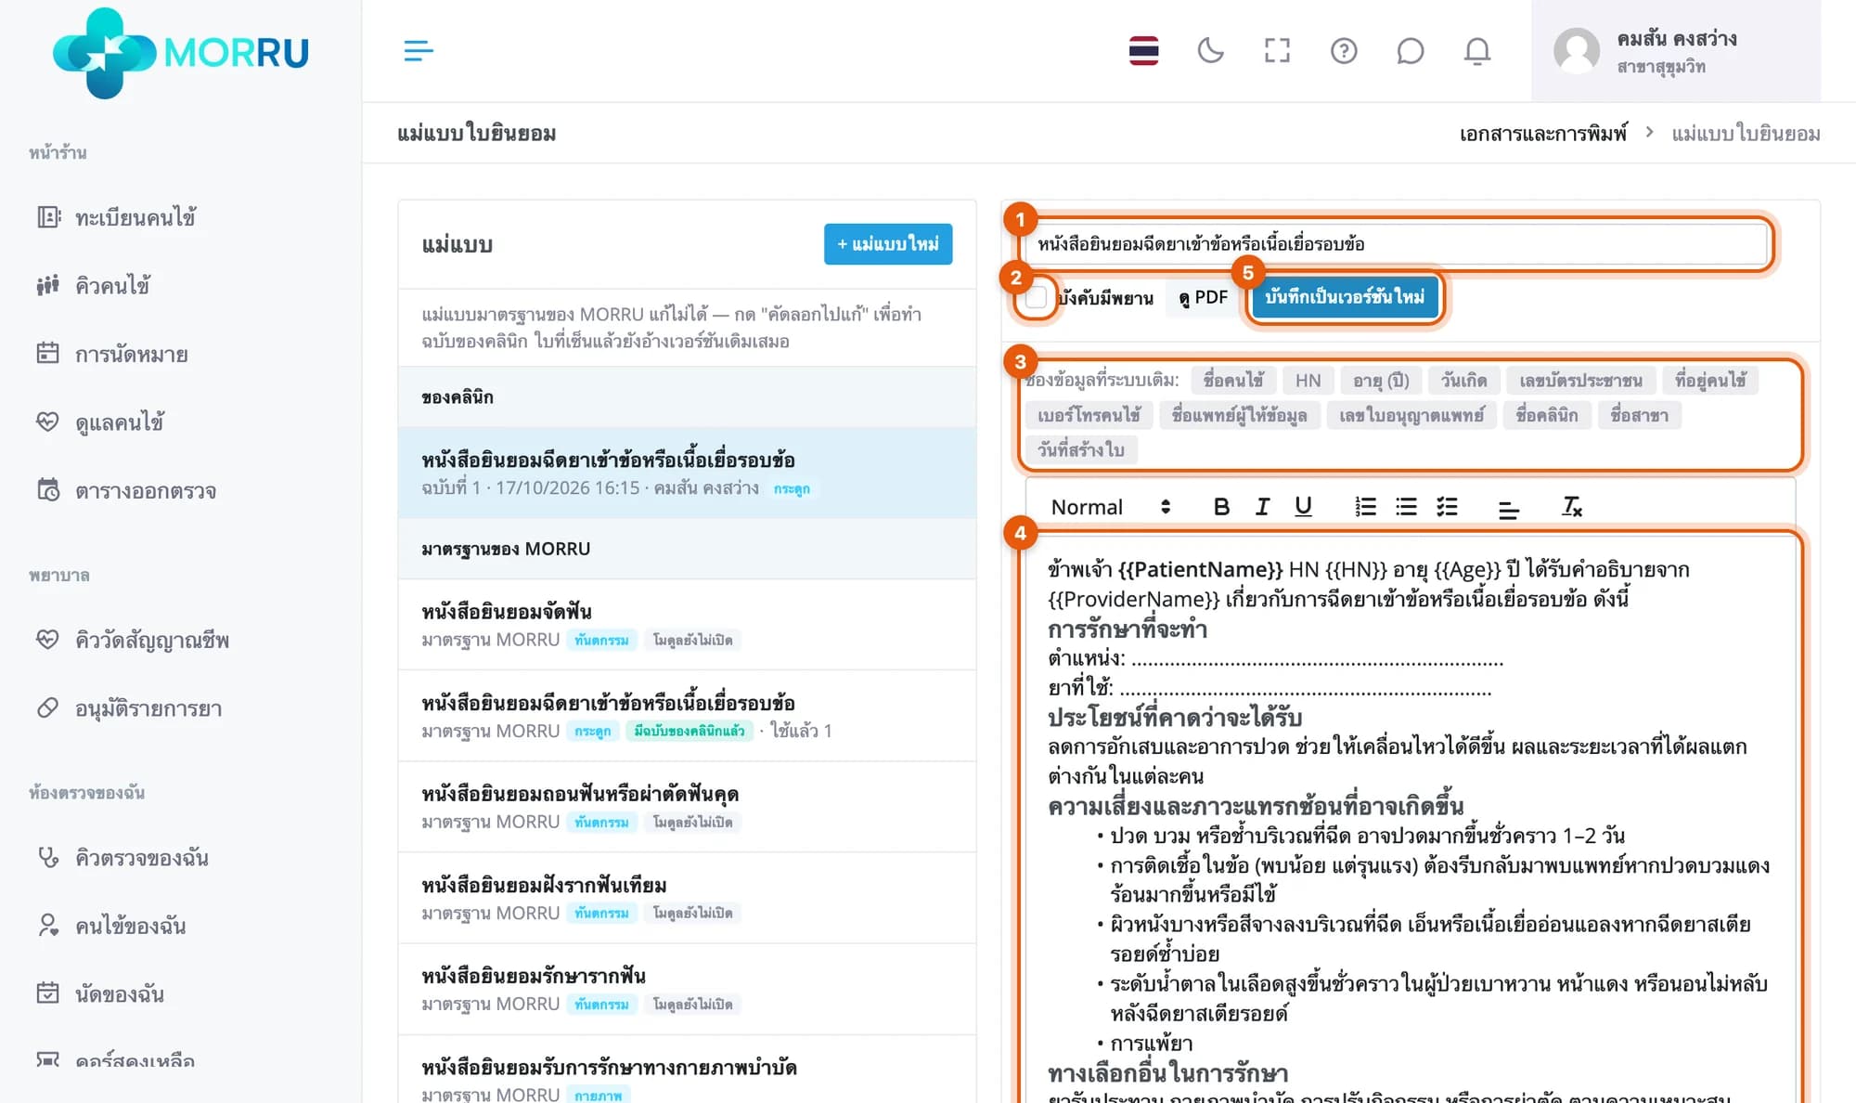Open text alignment option in editor
The height and width of the screenshot is (1103, 1856).
(1509, 508)
